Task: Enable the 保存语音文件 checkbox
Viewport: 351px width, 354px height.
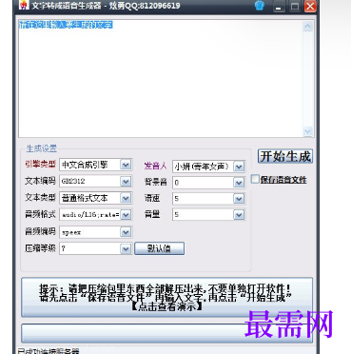Action: point(255,179)
